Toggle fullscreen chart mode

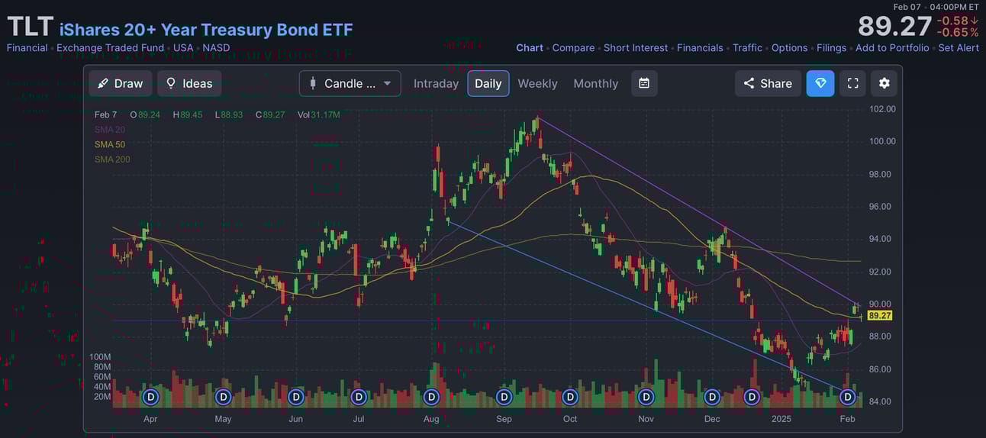(853, 83)
